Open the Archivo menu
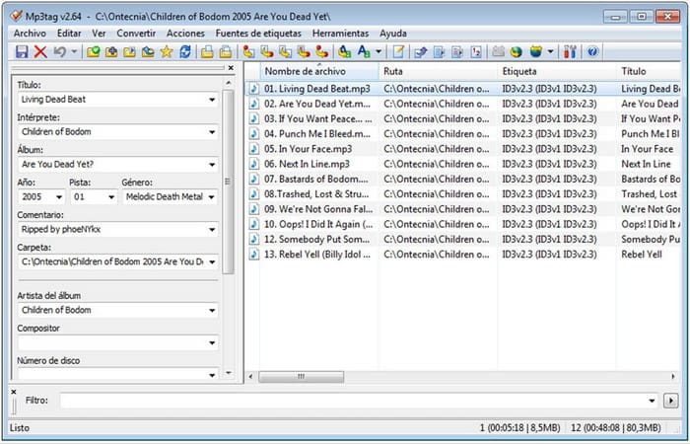The image size is (690, 444). click(x=30, y=34)
